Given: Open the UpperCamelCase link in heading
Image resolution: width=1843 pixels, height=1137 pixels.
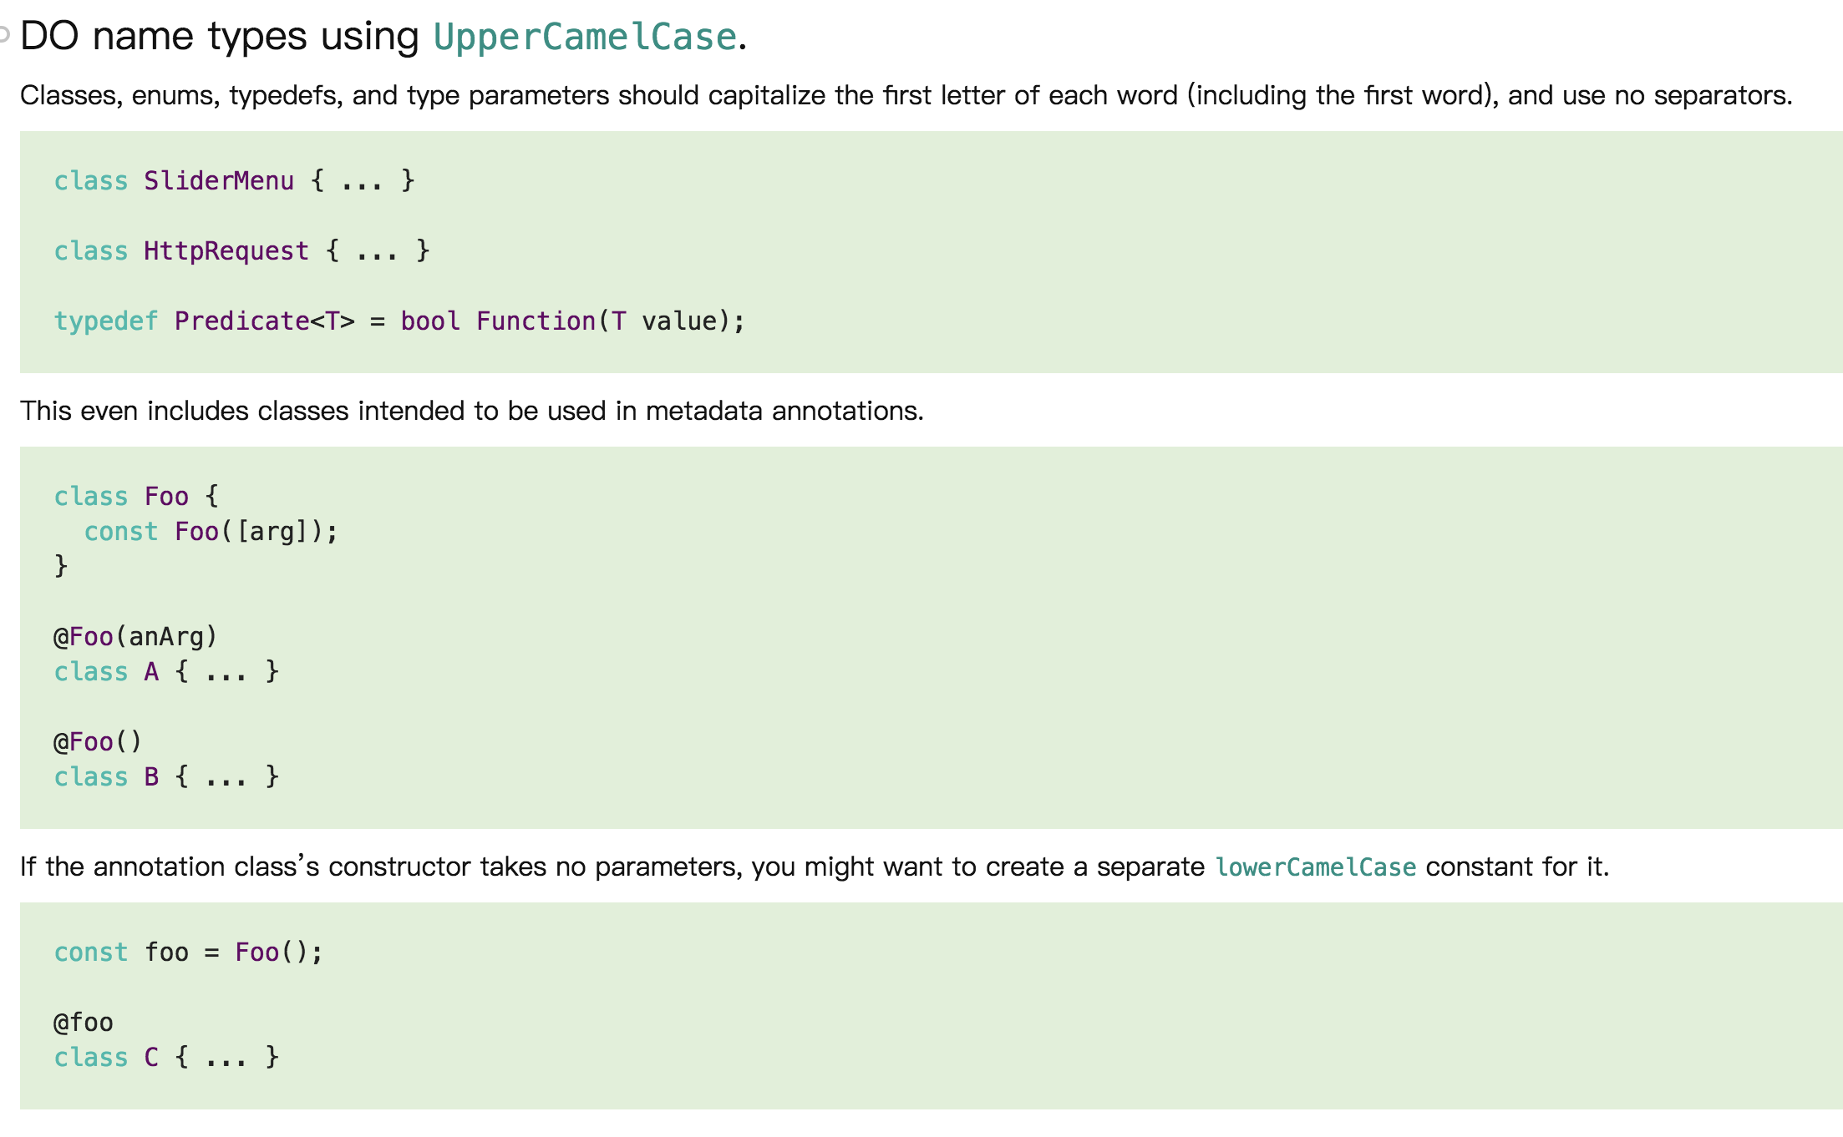Looking at the screenshot, I should (585, 37).
